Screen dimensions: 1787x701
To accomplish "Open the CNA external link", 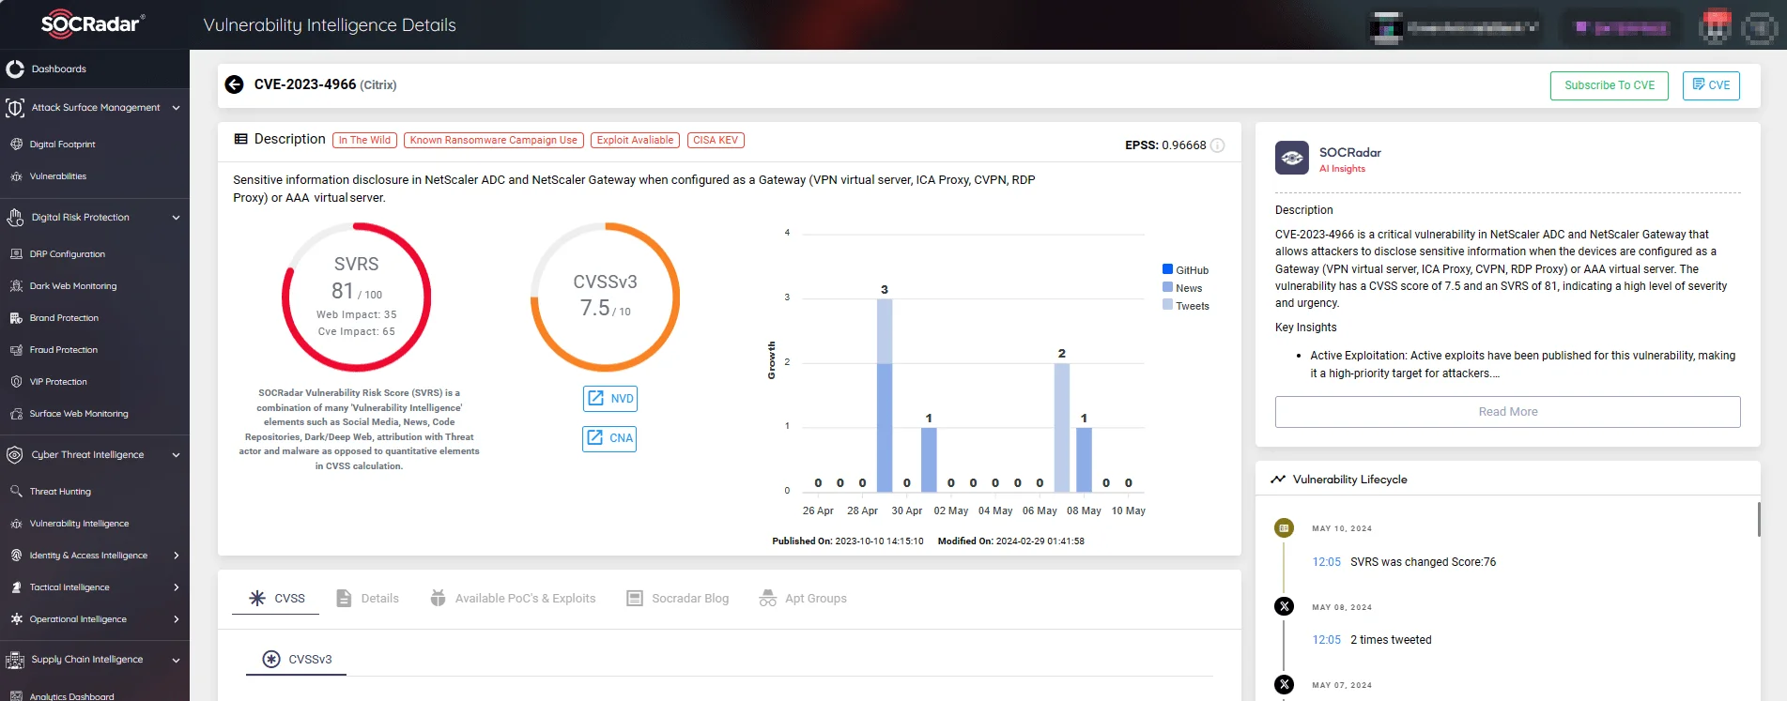I will coord(609,438).
